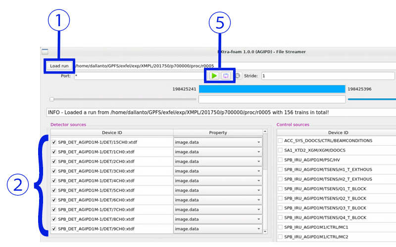Toggle the repeat stream loop icon
This screenshot has width=396, height=247.
click(x=226, y=76)
